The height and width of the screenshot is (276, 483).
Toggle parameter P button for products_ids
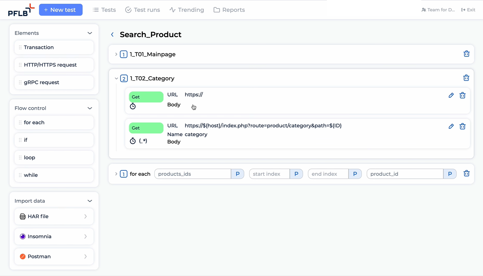(237, 174)
